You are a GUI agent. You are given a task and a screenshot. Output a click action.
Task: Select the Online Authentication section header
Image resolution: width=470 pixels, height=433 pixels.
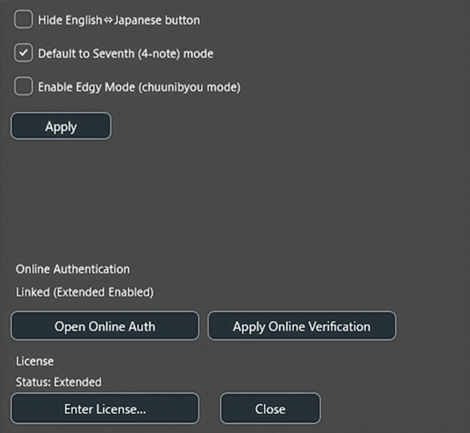[x=72, y=269]
